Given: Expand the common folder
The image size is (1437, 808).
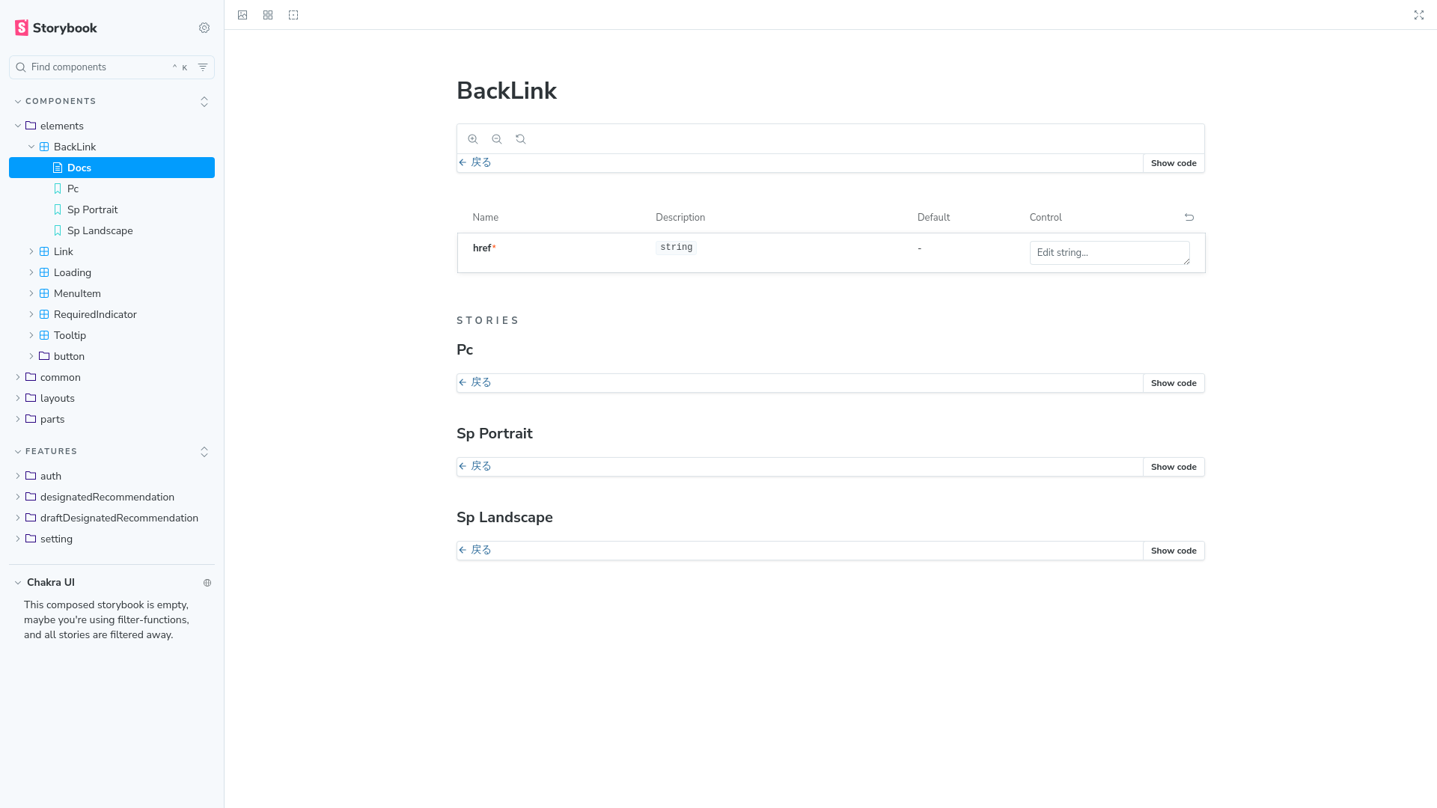Looking at the screenshot, I should point(112,377).
